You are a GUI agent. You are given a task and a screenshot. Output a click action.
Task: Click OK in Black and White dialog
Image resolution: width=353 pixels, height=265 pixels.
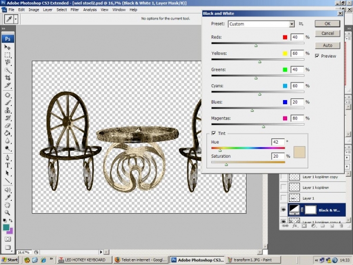[x=327, y=24]
